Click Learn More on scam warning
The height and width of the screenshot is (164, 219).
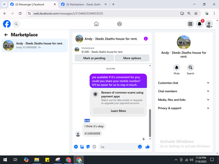pos(118,111)
